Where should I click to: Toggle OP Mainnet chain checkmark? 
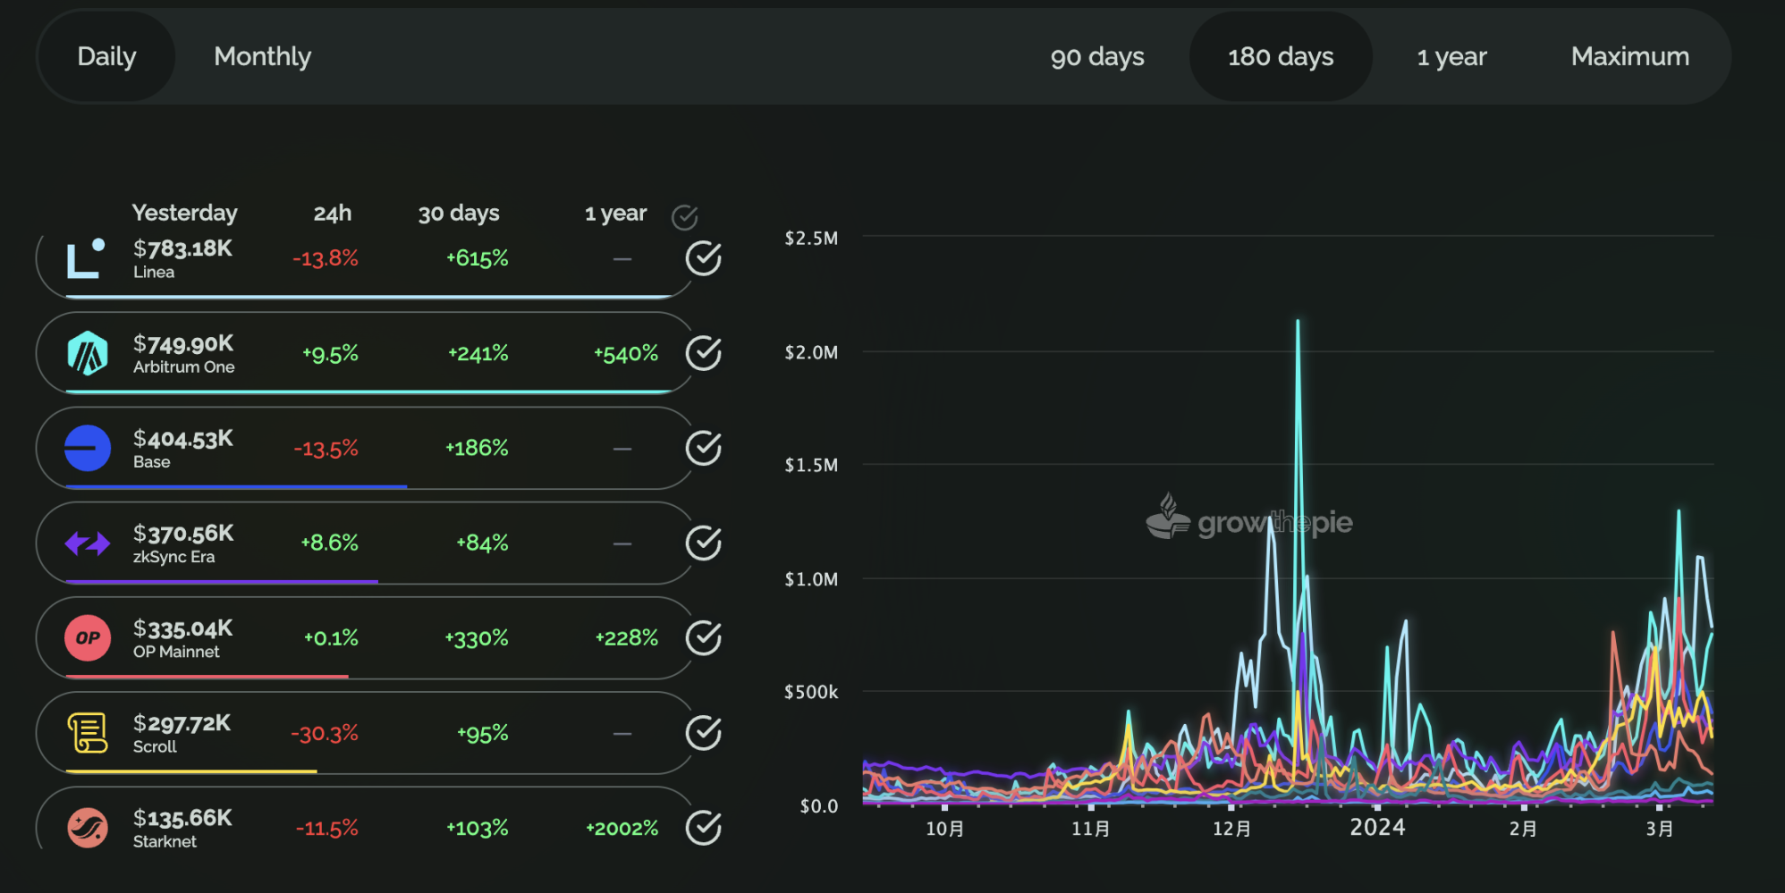click(704, 638)
